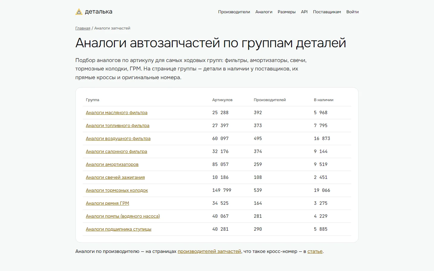The image size is (434, 271).
Task: Click the Артикулов column header
Action: click(222, 100)
